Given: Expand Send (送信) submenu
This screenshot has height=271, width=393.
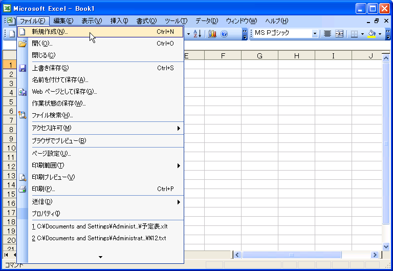Looking at the screenshot, I should 100,202.
